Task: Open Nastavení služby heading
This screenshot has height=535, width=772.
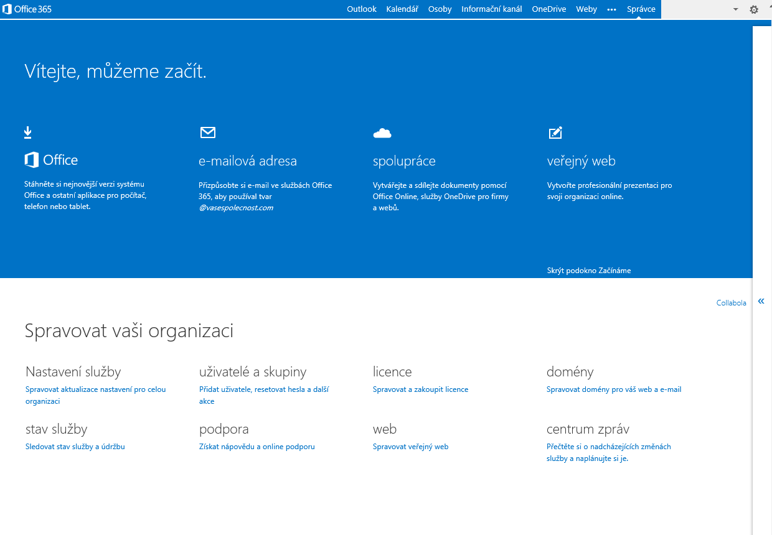Action: pyautogui.click(x=73, y=372)
